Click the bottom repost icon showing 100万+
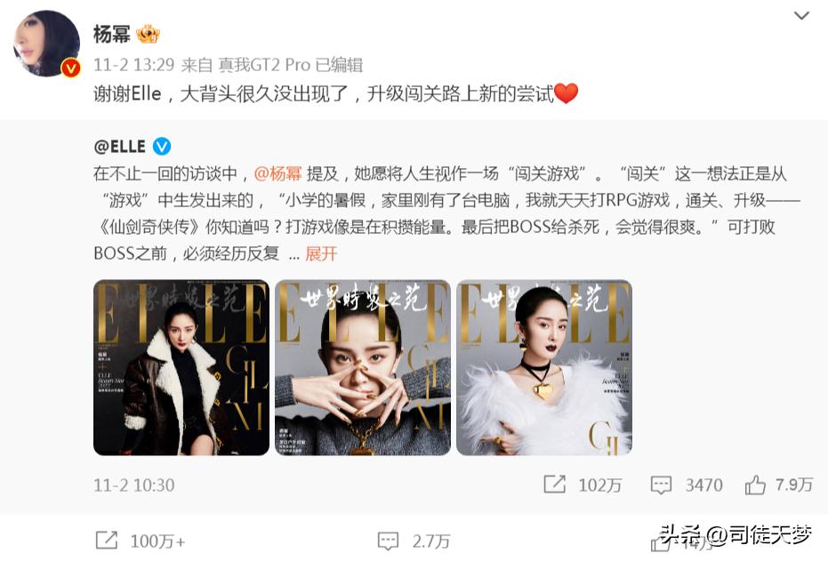The height and width of the screenshot is (561, 828). click(107, 541)
